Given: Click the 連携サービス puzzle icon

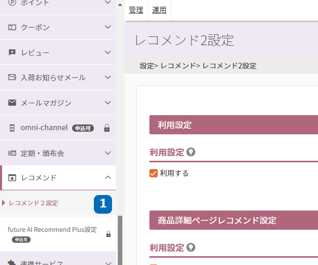Looking at the screenshot, I should [x=11, y=263].
